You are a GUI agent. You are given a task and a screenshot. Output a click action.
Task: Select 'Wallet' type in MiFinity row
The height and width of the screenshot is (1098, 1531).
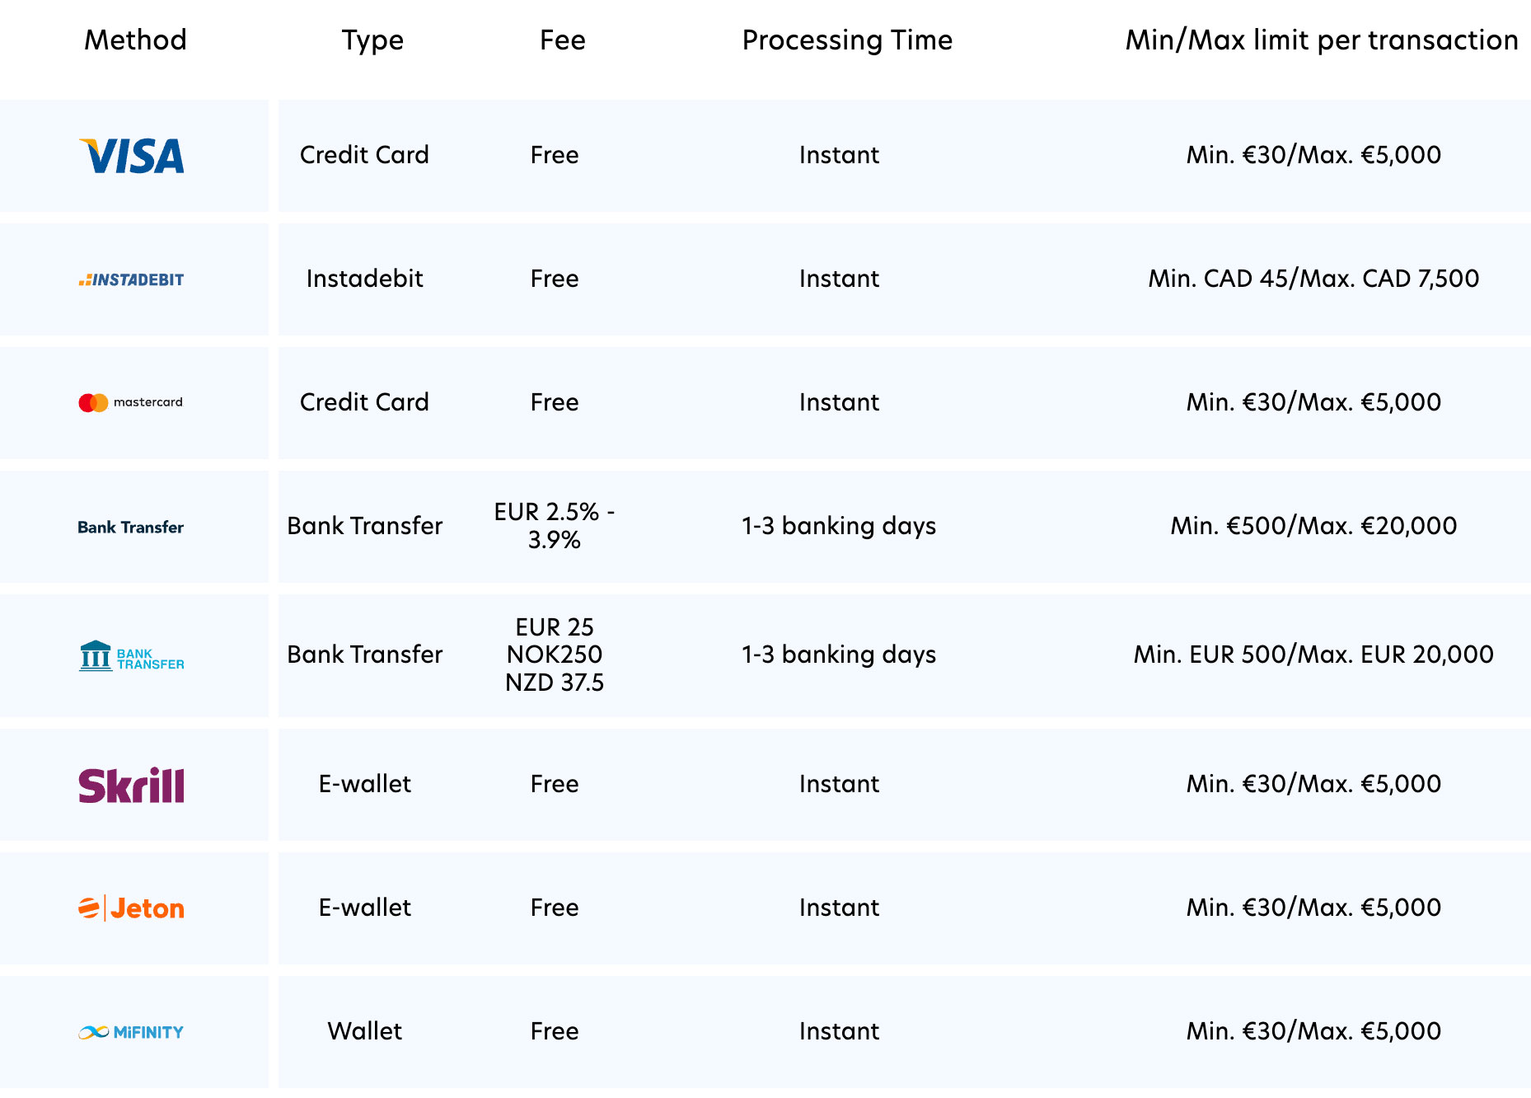pyautogui.click(x=364, y=1031)
